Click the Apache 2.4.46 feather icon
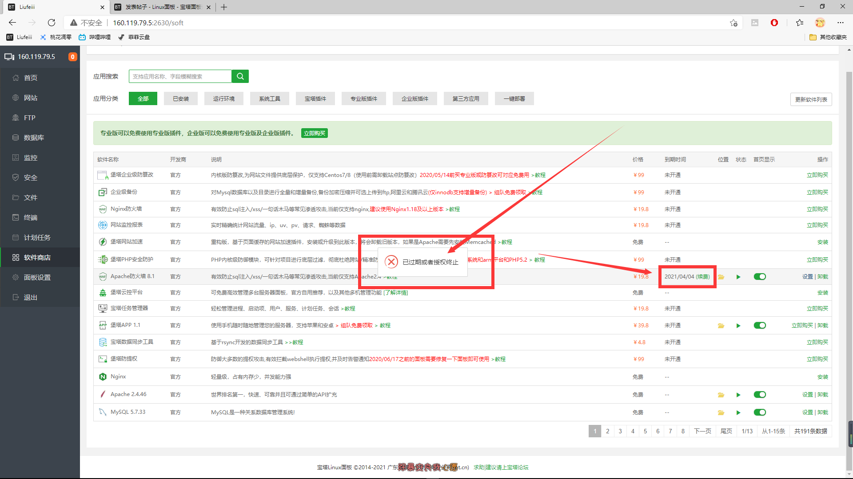 coord(103,394)
